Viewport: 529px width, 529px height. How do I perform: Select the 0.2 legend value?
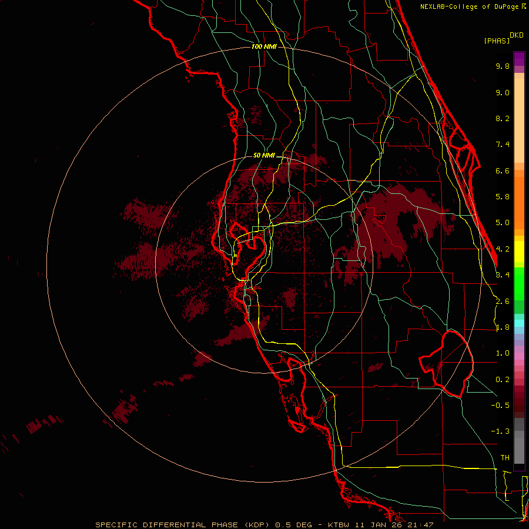(503, 380)
